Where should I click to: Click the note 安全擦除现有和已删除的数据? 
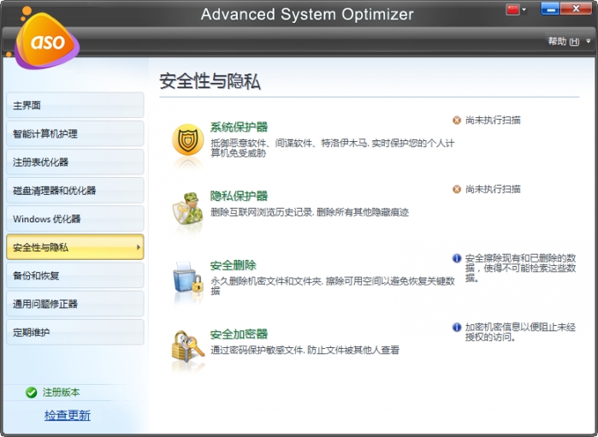point(520,268)
